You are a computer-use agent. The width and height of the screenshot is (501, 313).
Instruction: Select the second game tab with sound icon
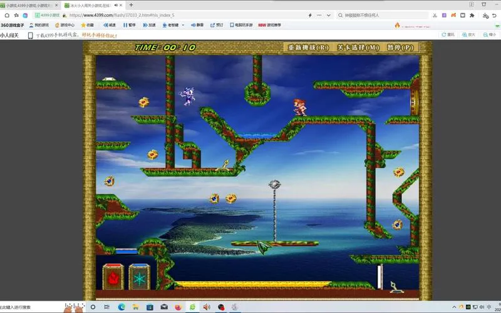tap(93, 5)
